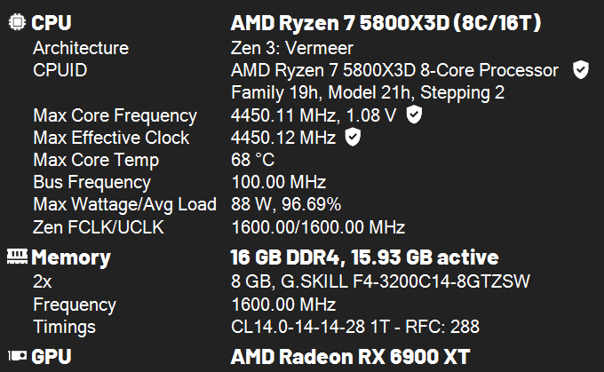Click the 88 W, 96.69% wattage value

point(286,204)
